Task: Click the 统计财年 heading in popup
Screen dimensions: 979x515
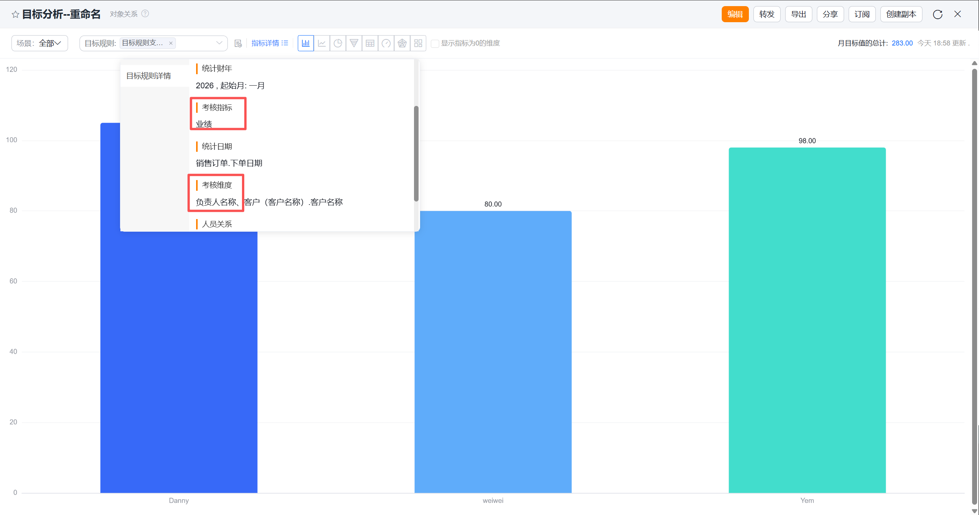Action: (x=217, y=69)
